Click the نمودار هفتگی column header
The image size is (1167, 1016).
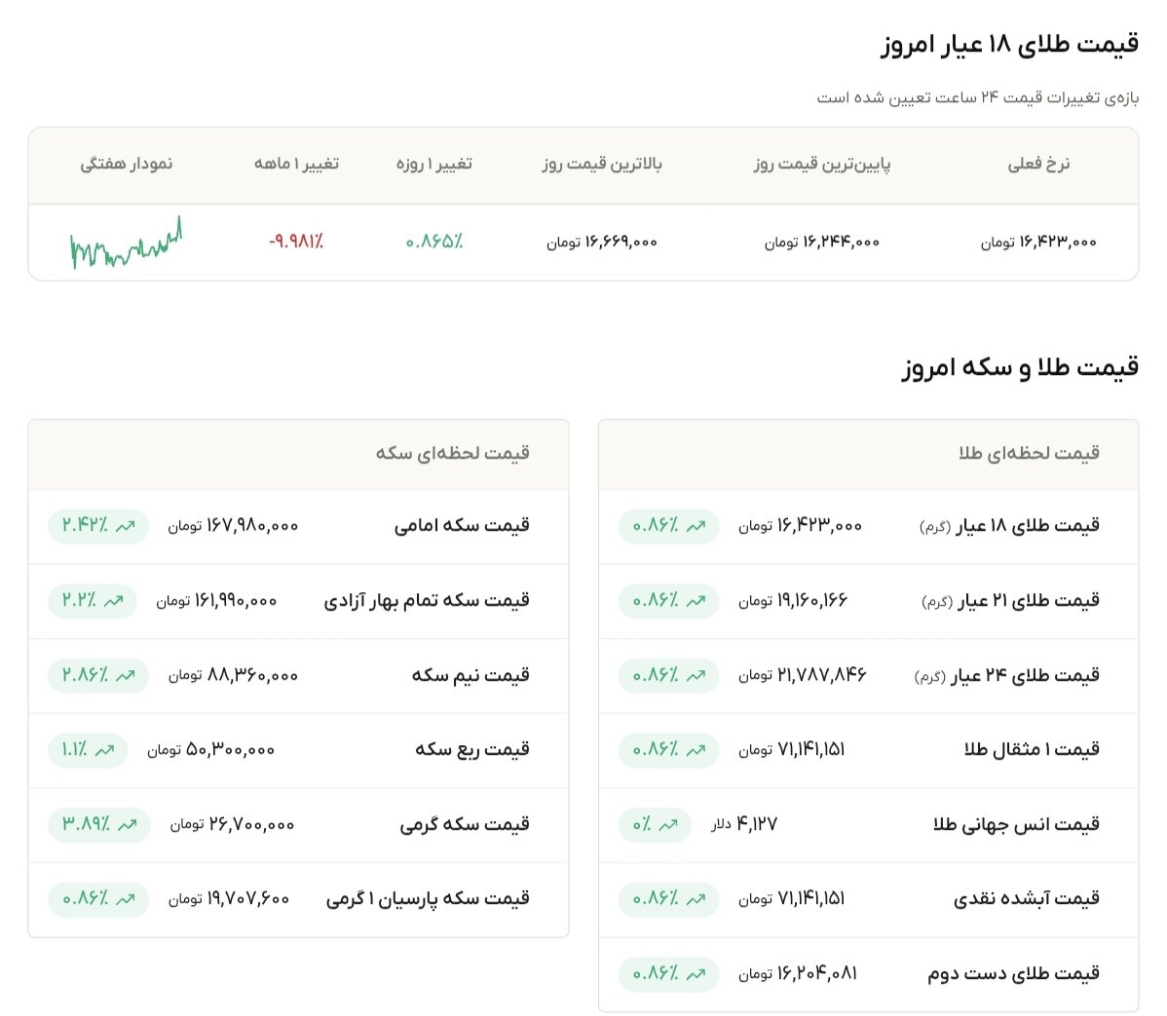127,164
